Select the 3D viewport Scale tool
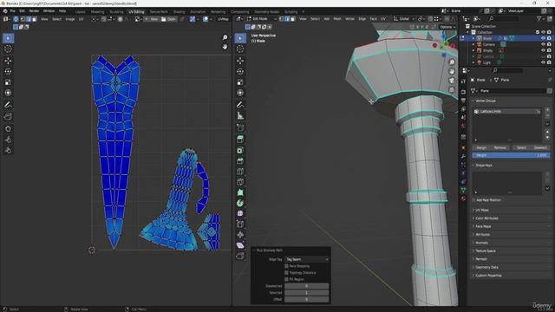The height and width of the screenshot is (312, 555). 240,82
